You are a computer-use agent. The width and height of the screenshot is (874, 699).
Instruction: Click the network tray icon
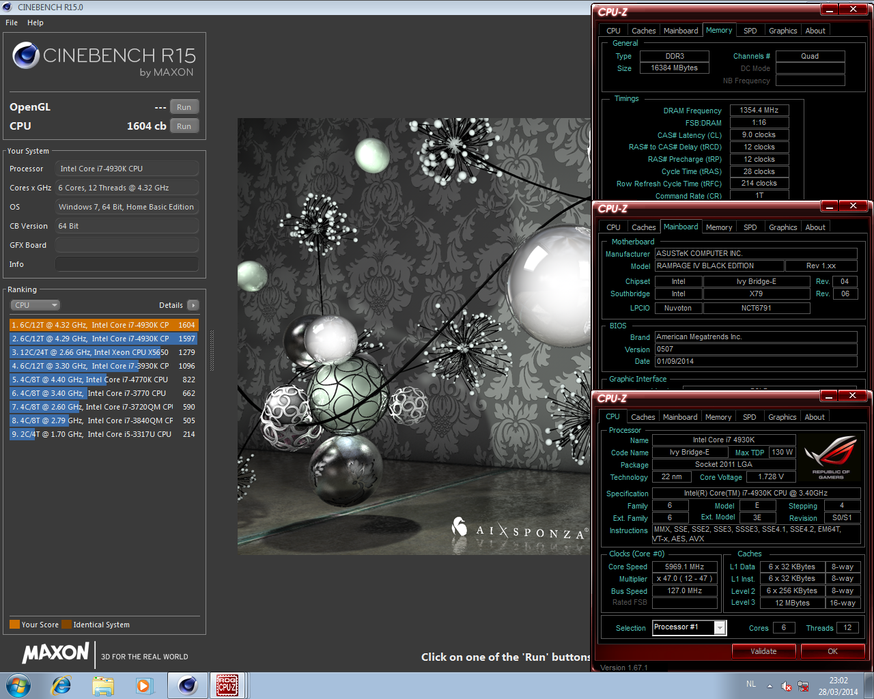pos(803,686)
